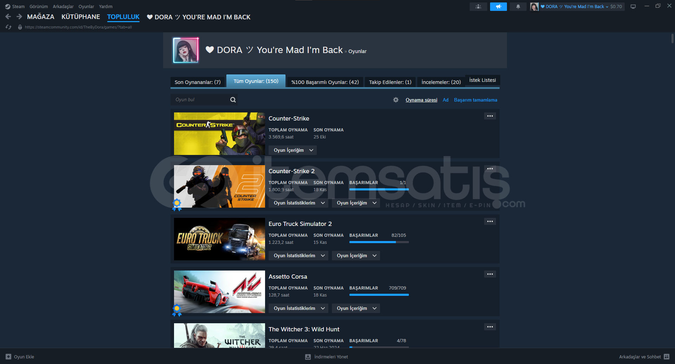Image resolution: width=675 pixels, height=364 pixels.
Task: Open more options for Assetto Corsa
Action: coord(490,274)
